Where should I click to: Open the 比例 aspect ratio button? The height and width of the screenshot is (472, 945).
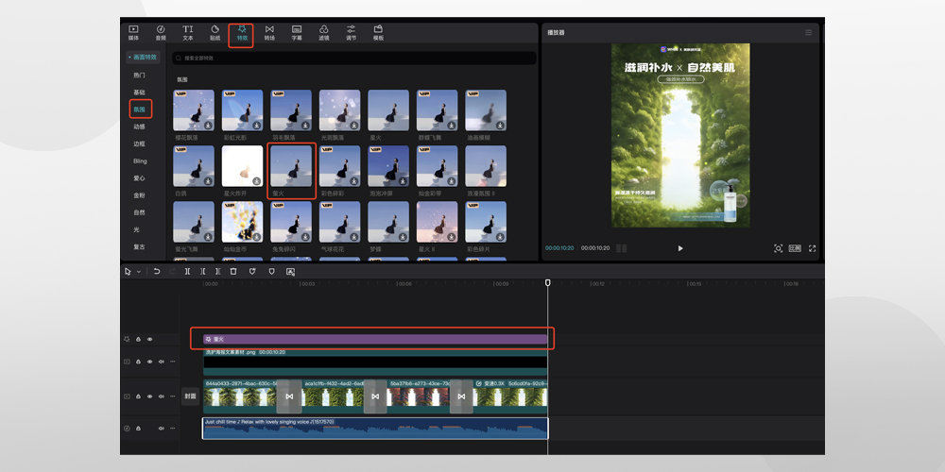coord(795,248)
